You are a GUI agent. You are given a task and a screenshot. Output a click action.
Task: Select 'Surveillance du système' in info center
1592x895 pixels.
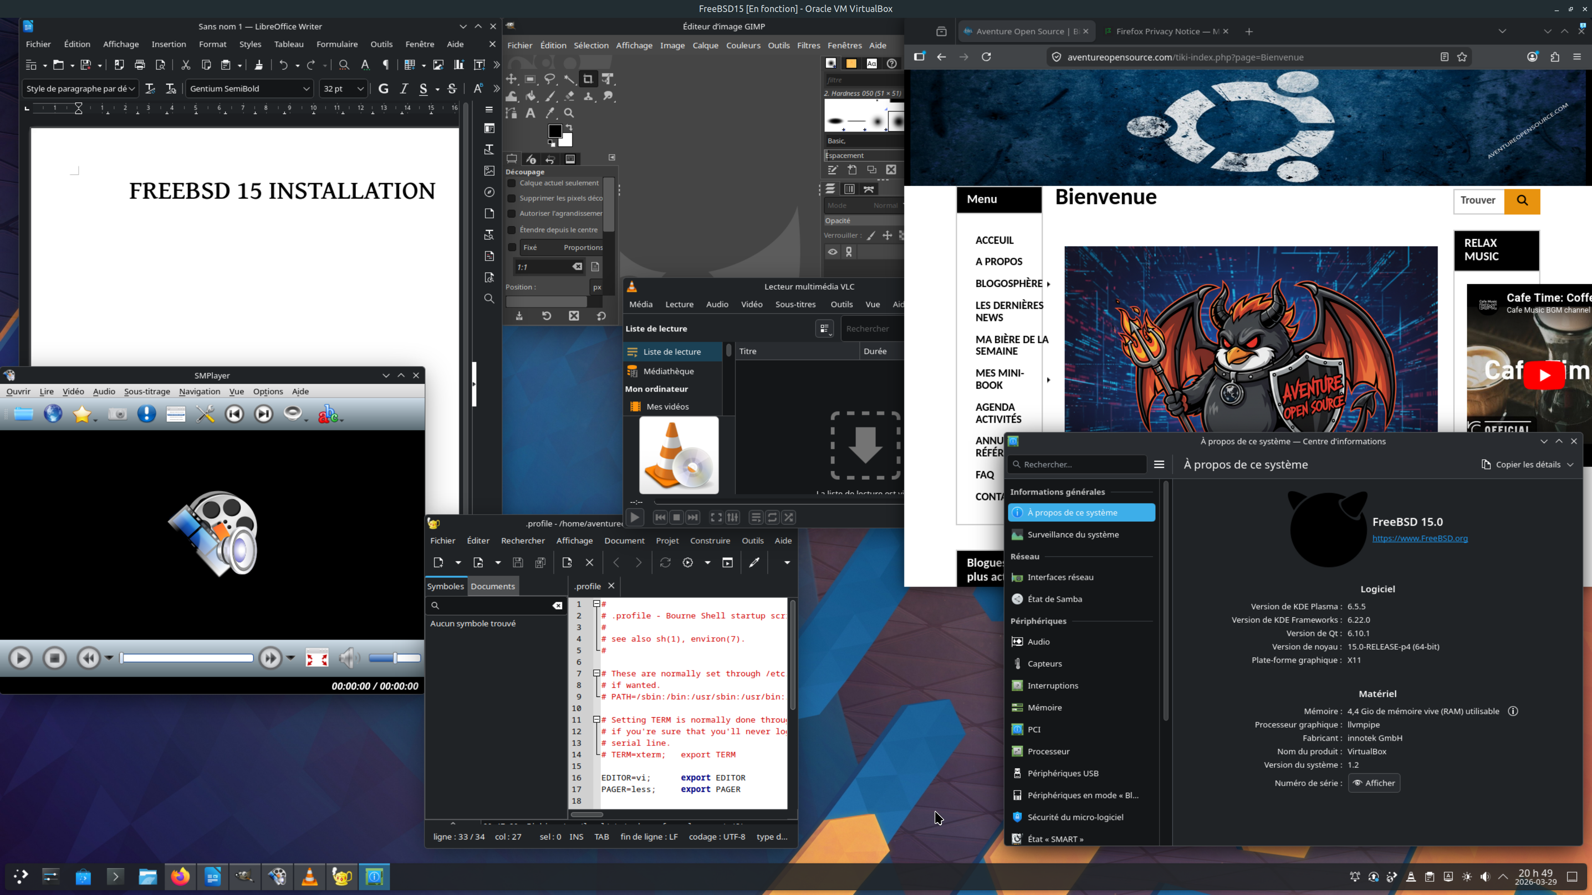coord(1081,534)
